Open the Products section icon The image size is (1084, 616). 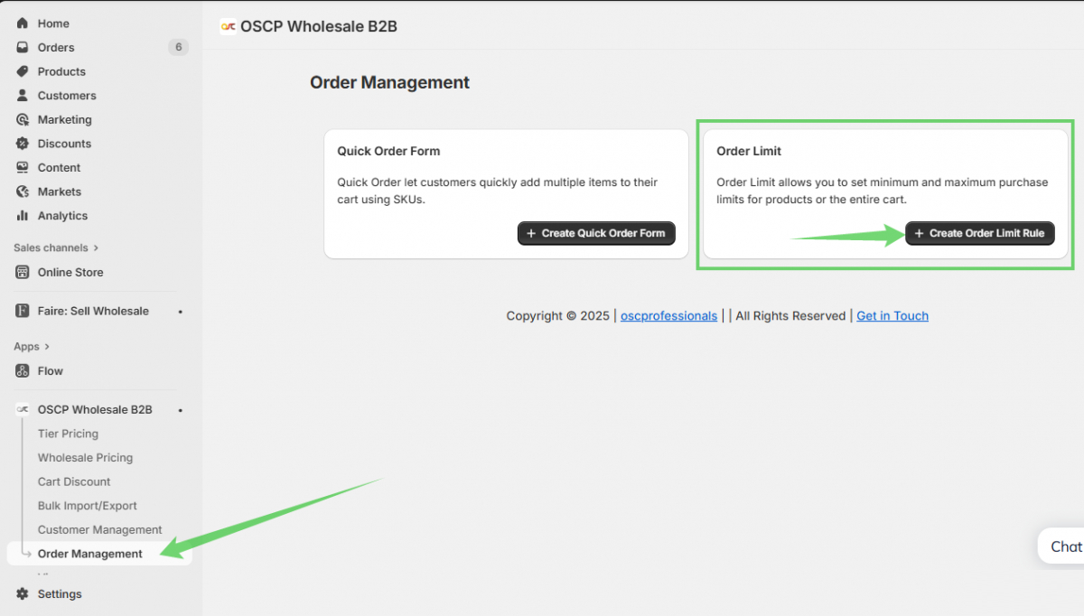click(x=23, y=71)
